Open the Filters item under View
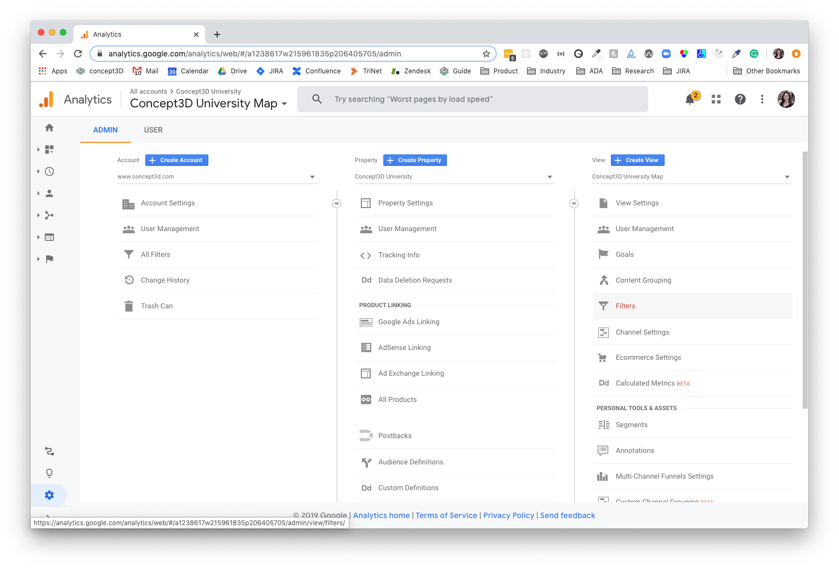The width and height of the screenshot is (839, 569). [x=693, y=306]
